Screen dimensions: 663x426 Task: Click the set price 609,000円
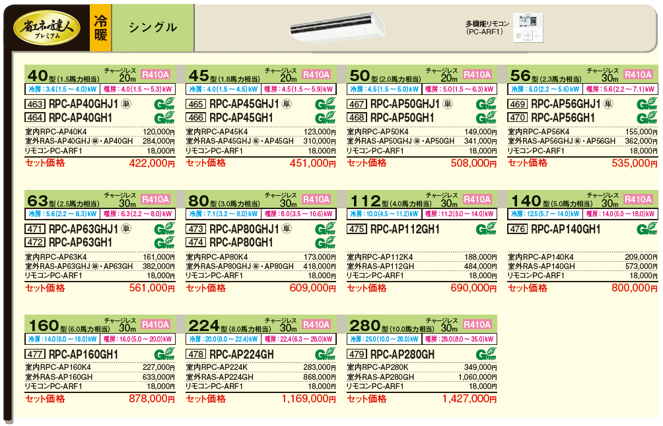313,288
